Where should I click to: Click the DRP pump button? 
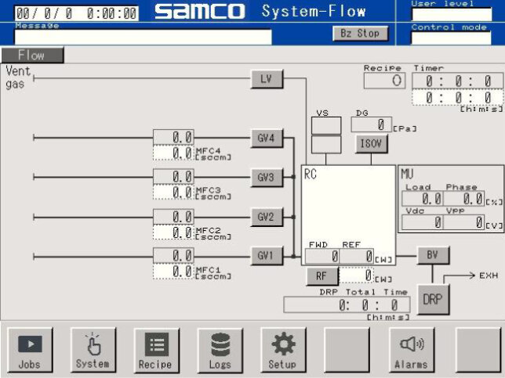click(434, 300)
